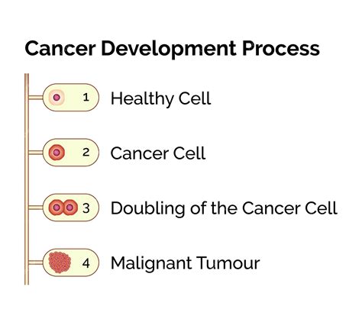Click the word 'Process' in title
This screenshot has width=362, height=325.
click(x=281, y=48)
